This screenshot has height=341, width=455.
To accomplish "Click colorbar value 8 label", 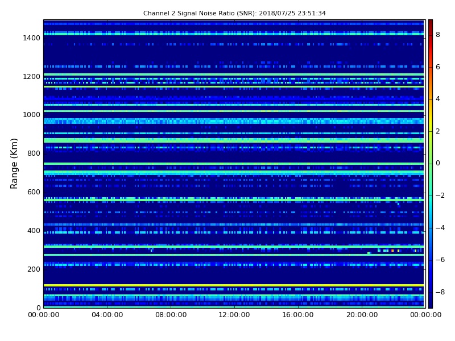I will [438, 35].
